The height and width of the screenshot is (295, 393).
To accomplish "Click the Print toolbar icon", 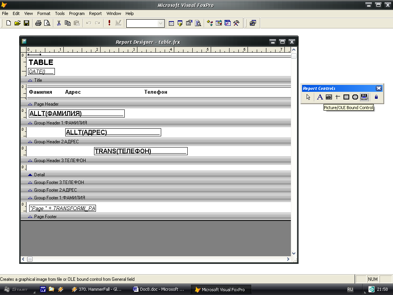I will pos(38,23).
